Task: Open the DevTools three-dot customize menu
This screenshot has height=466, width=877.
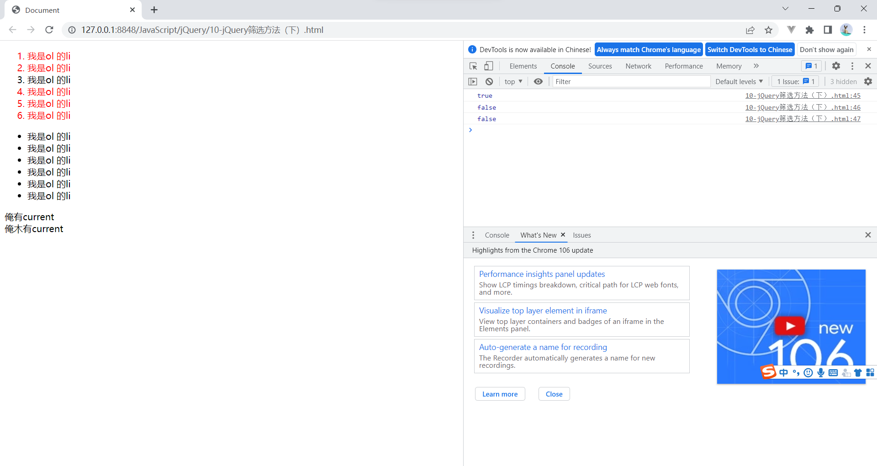Action: [x=852, y=66]
